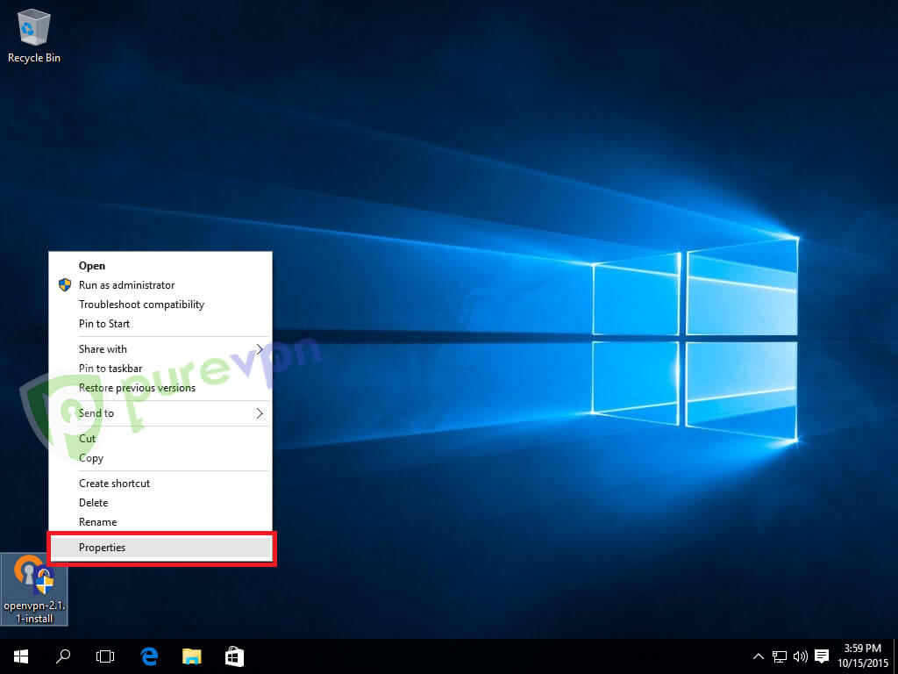Select Pin to Start
Image resolution: width=898 pixels, height=674 pixels.
[160, 324]
